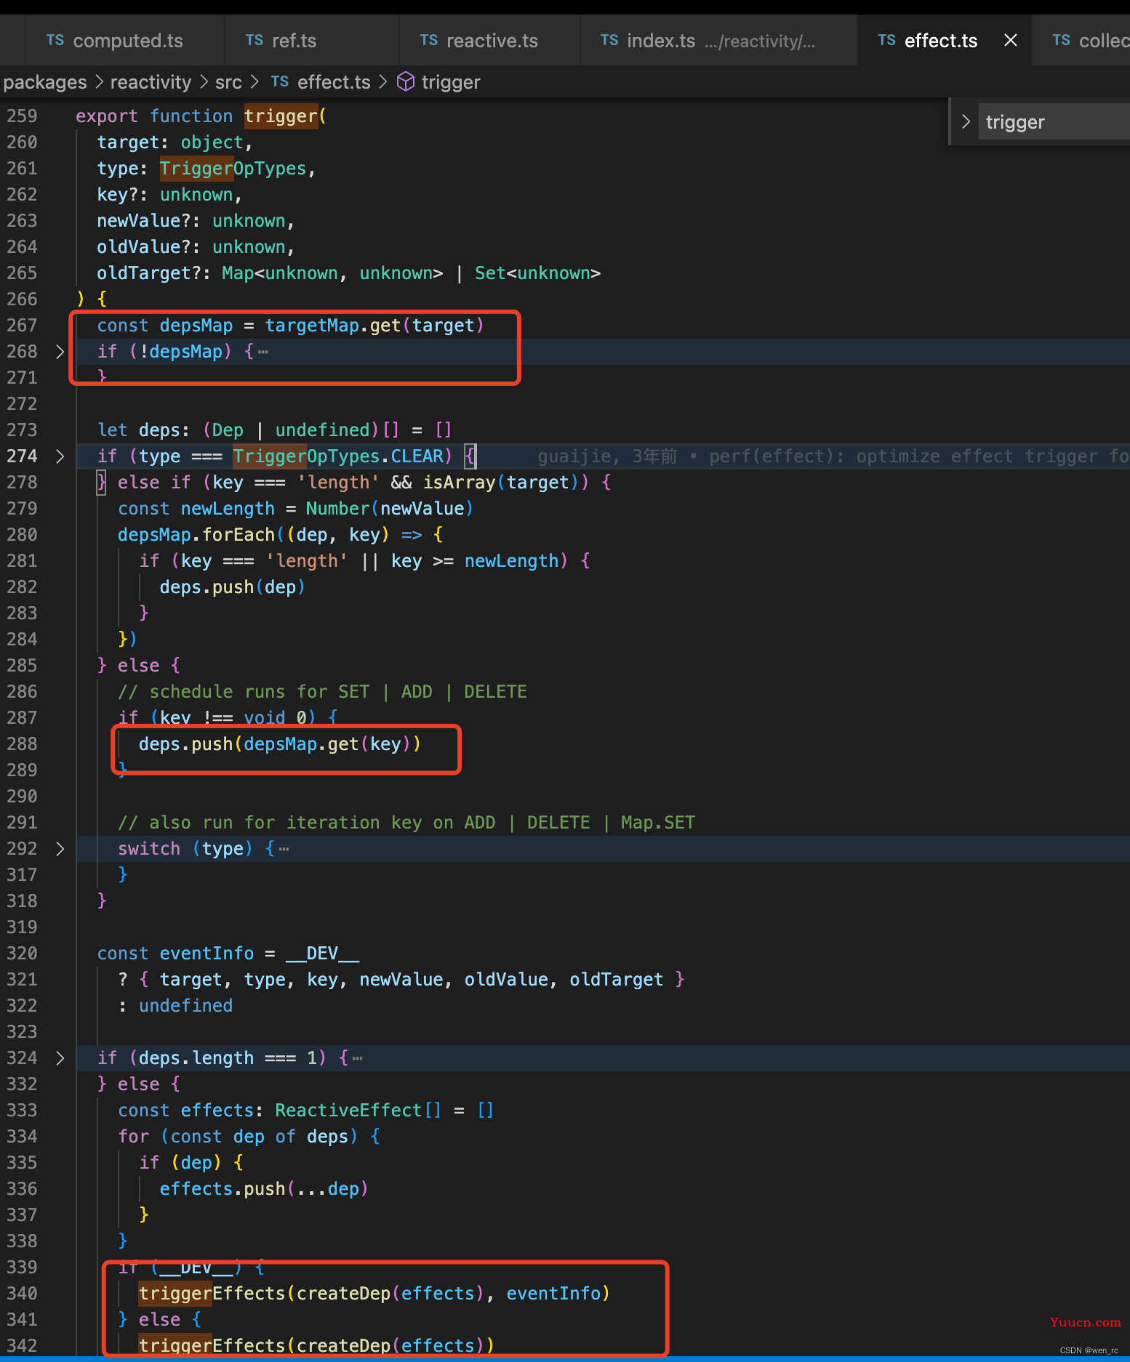Click the trigger symbol cube icon

(406, 82)
